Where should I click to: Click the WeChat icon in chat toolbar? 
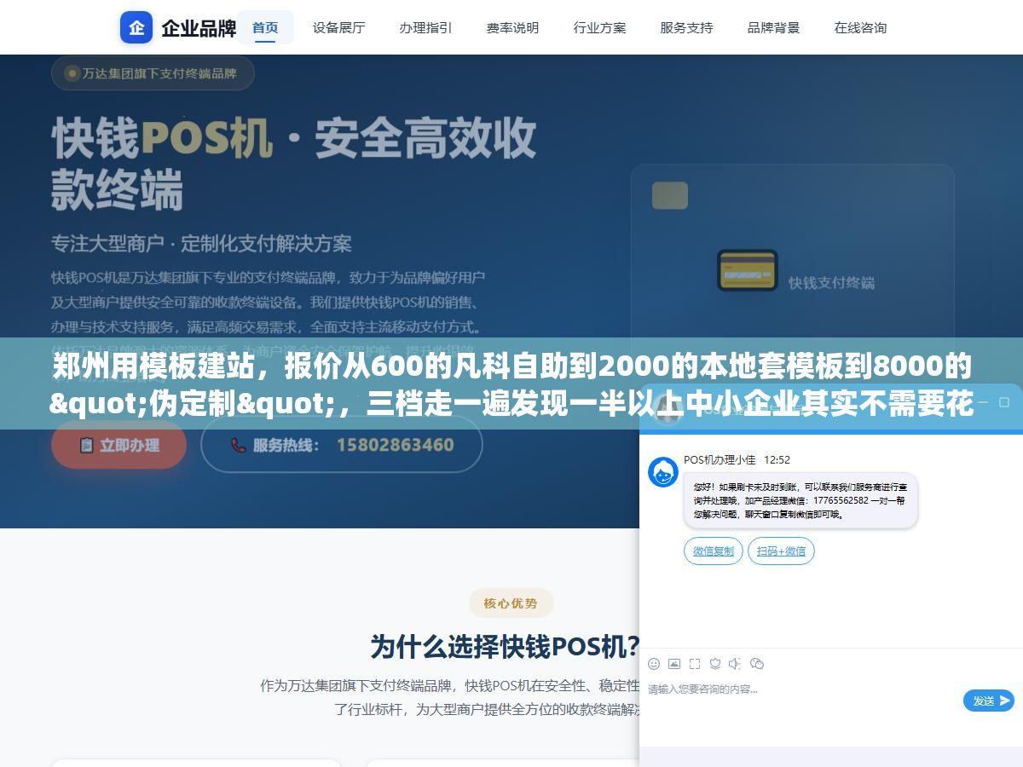click(757, 664)
